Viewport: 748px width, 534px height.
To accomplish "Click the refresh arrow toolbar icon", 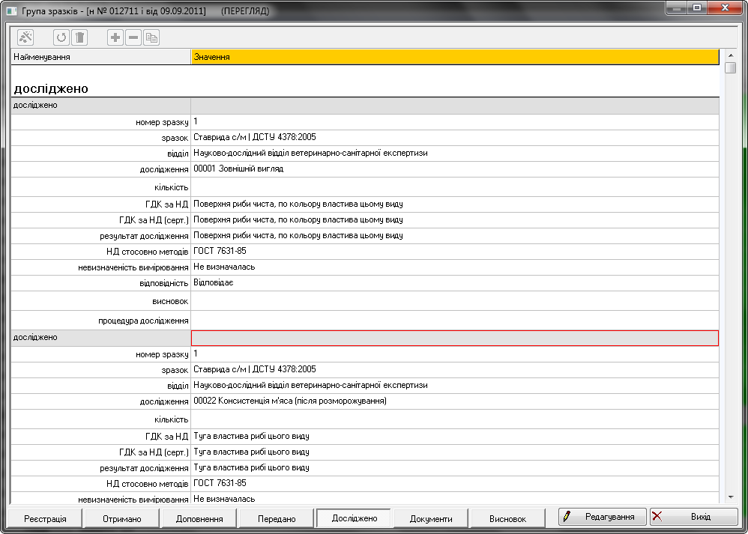I will click(61, 37).
